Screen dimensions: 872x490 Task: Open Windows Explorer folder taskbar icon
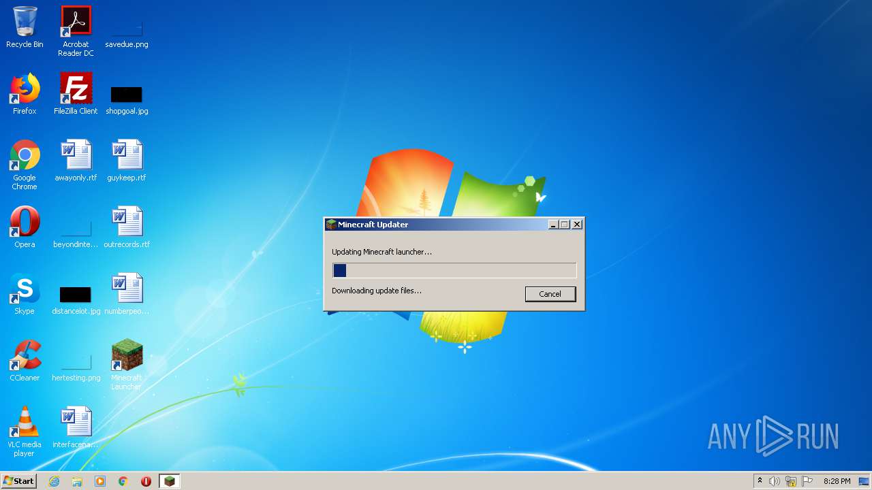[x=77, y=481]
